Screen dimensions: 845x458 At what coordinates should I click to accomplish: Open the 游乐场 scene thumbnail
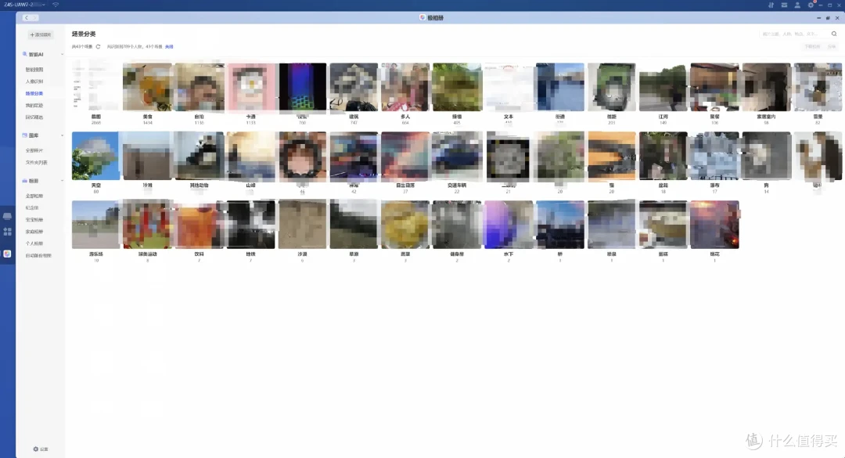pyautogui.click(x=96, y=225)
